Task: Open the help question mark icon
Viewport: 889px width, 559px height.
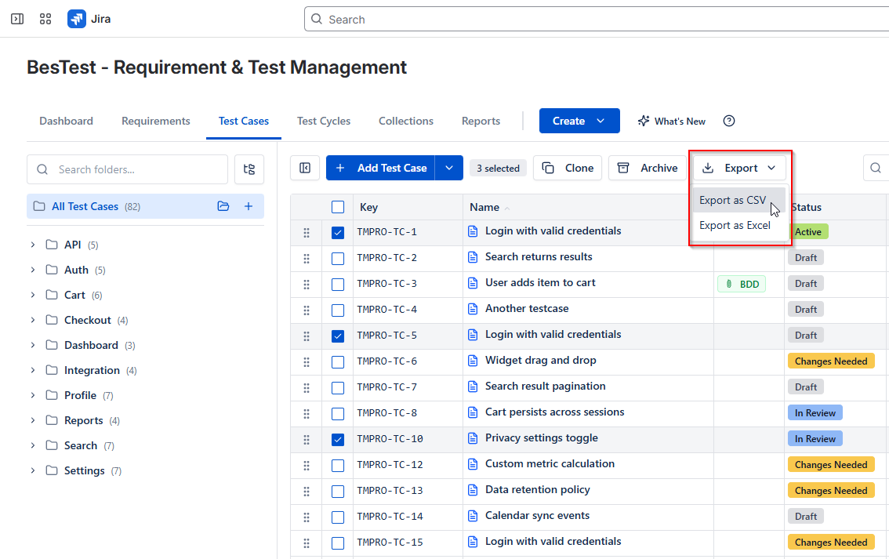Action: (x=729, y=121)
